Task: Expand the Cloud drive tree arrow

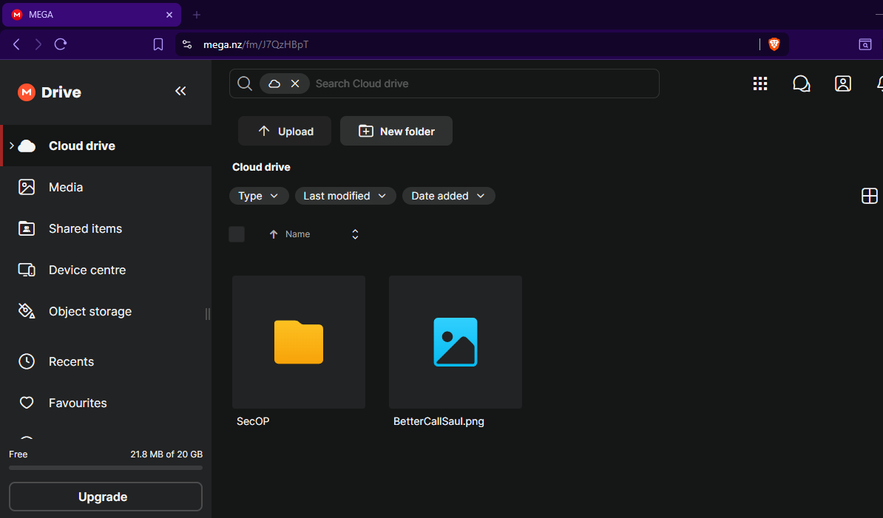Action: click(12, 146)
